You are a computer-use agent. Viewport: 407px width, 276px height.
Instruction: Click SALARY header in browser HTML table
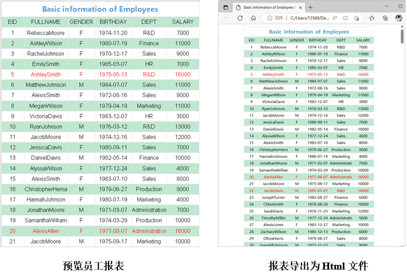pos(363,40)
